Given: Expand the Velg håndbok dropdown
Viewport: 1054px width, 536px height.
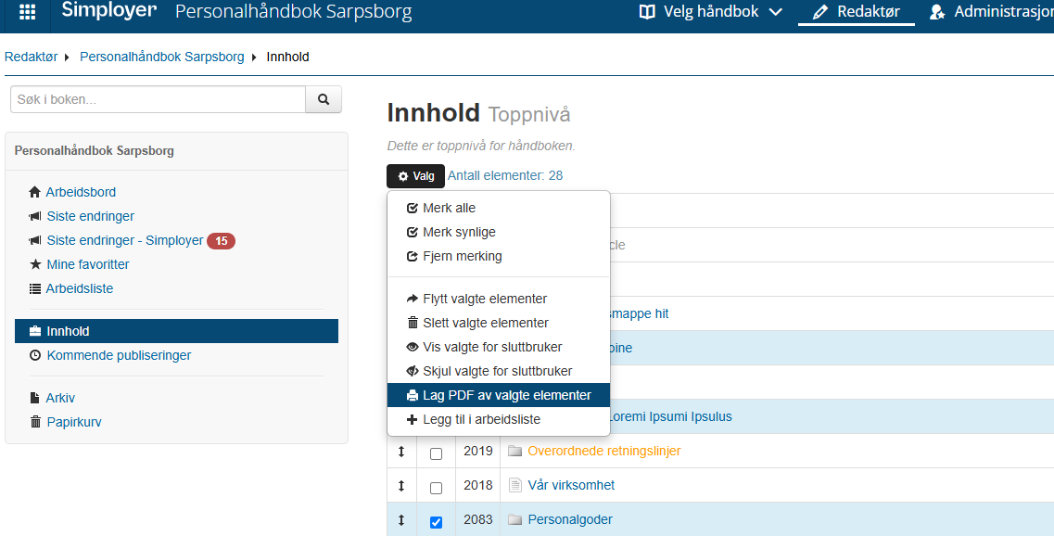Looking at the screenshot, I should click(x=710, y=11).
